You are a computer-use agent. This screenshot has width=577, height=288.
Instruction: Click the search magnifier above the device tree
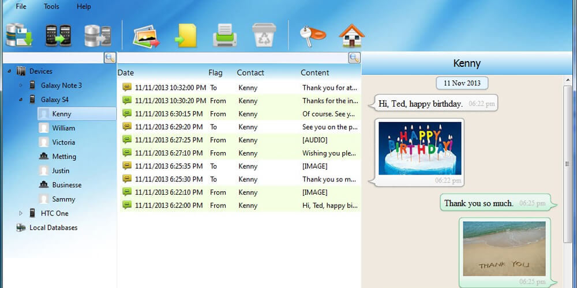click(x=110, y=57)
